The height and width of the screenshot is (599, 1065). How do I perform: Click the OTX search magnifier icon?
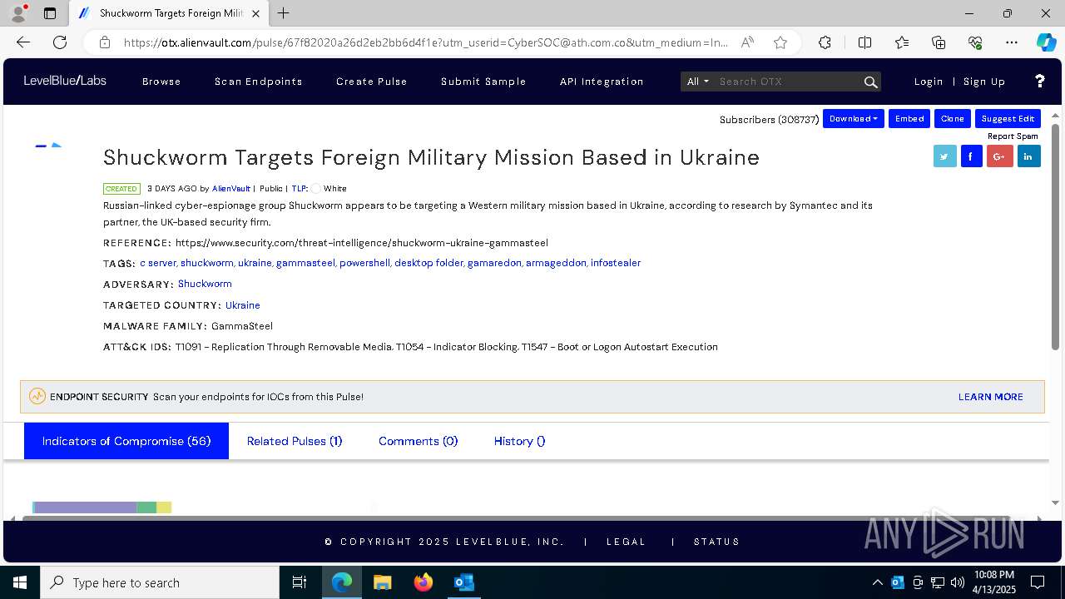coord(870,82)
